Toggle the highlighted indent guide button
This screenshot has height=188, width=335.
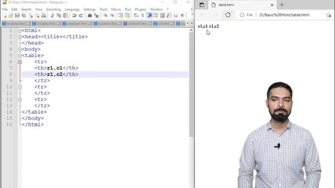point(150,16)
